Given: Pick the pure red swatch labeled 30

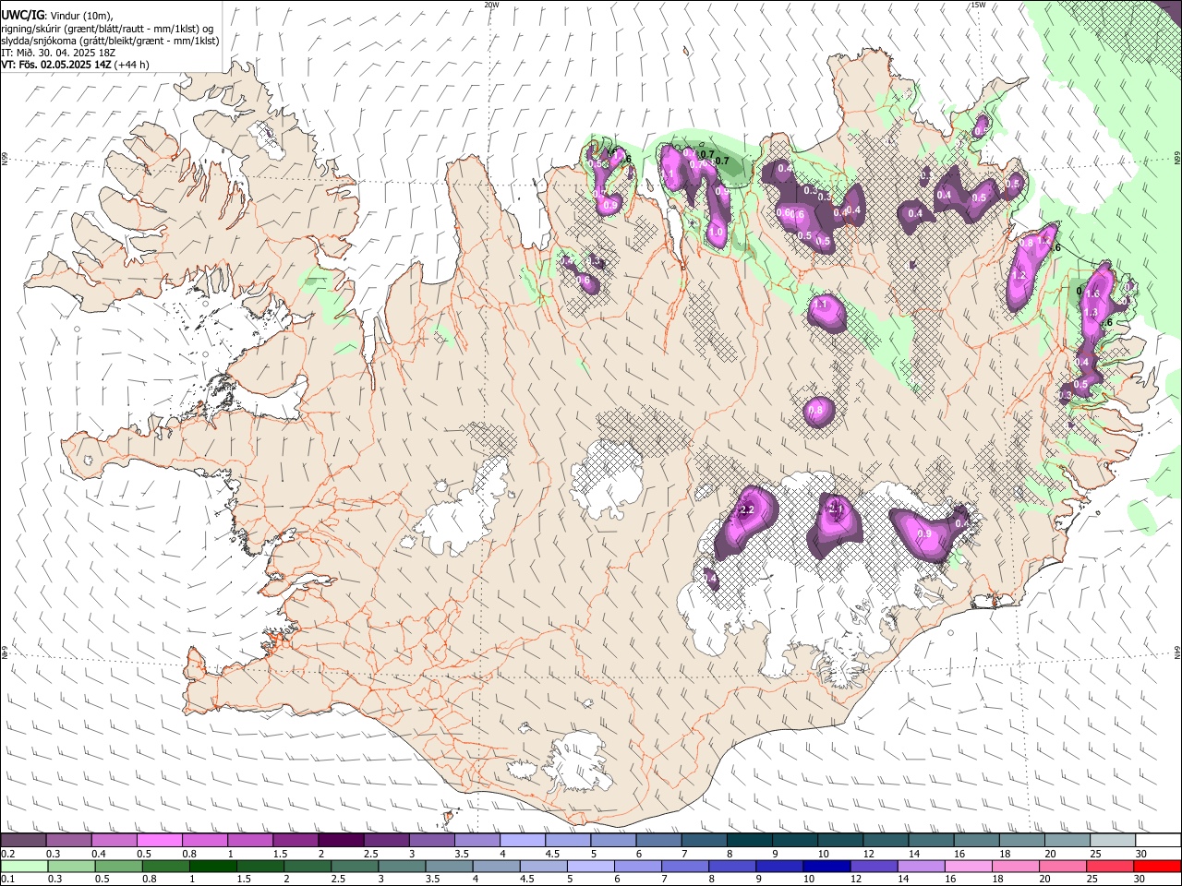Looking at the screenshot, I should point(1157,866).
